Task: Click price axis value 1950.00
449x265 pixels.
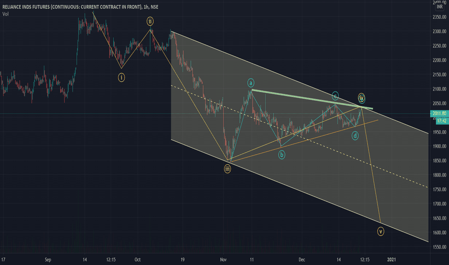Action: 439,132
